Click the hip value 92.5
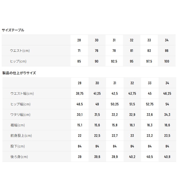The width and height of the screenshot is (179, 179). pos(114,61)
